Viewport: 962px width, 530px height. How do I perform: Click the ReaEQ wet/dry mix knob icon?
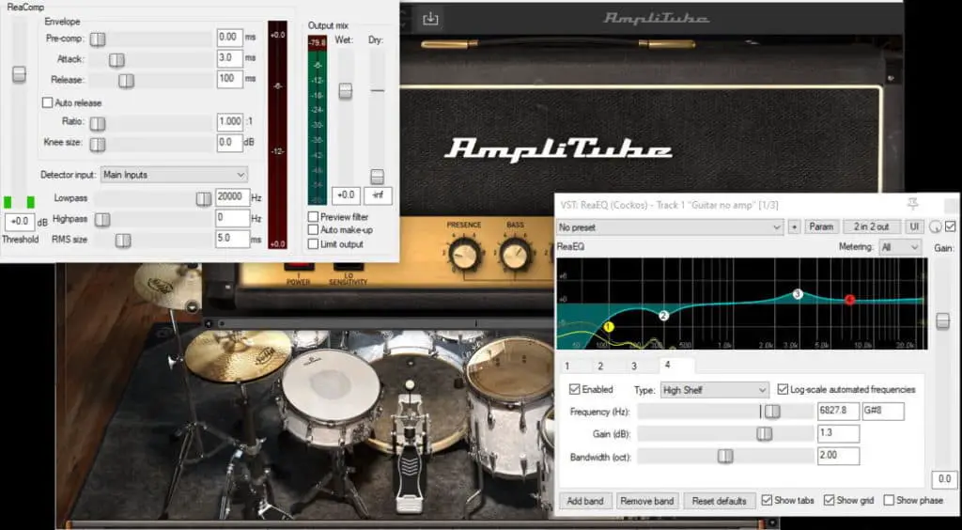pos(935,227)
